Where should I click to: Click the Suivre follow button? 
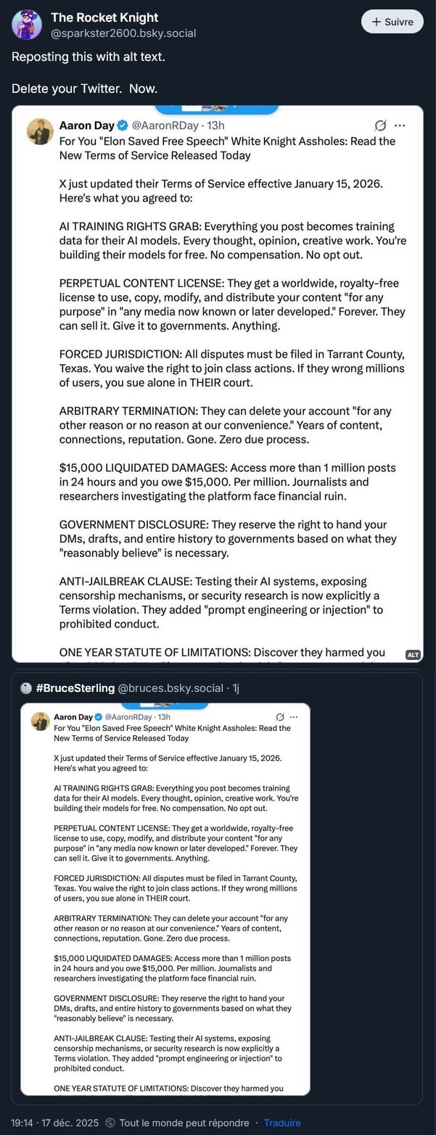pyautogui.click(x=392, y=22)
